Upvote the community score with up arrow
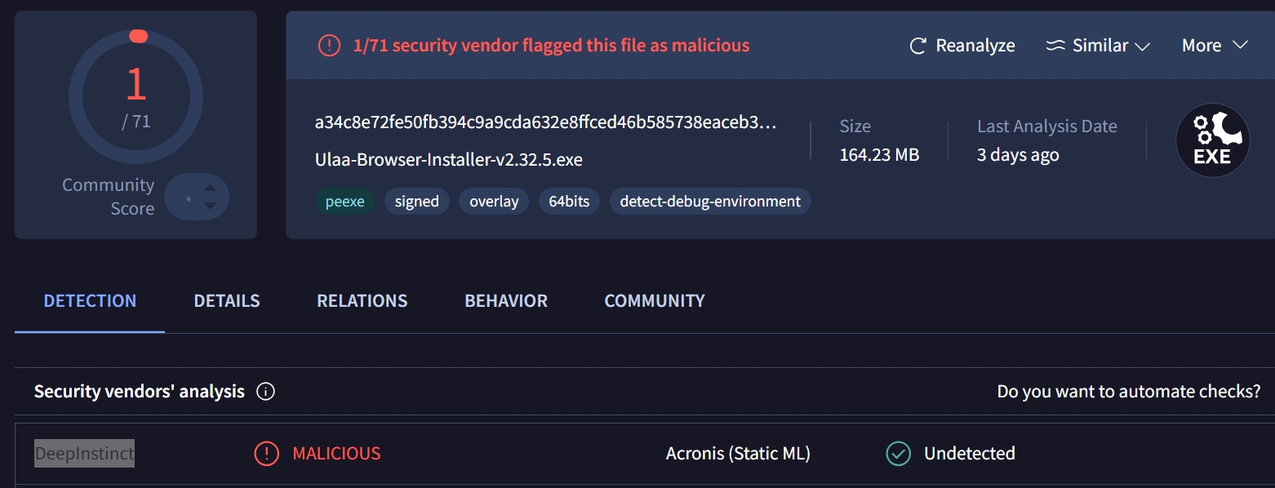Viewport: 1275px width, 488px height. point(210,189)
